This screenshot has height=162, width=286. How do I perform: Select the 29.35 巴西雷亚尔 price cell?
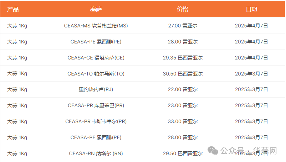point(183,58)
